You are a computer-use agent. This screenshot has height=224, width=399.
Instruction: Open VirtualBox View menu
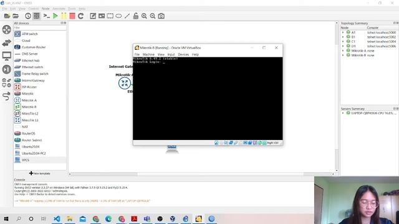(161, 54)
